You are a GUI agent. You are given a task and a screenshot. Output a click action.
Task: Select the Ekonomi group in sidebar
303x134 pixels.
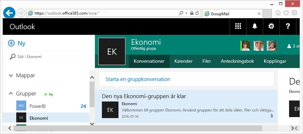46,118
